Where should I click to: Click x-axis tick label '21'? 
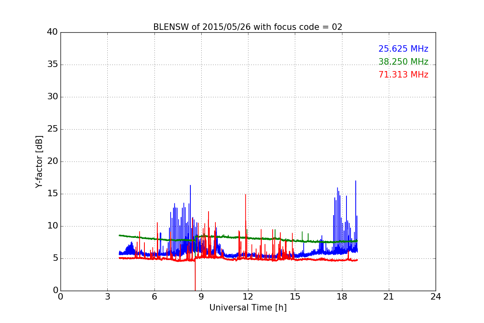tap(389, 297)
